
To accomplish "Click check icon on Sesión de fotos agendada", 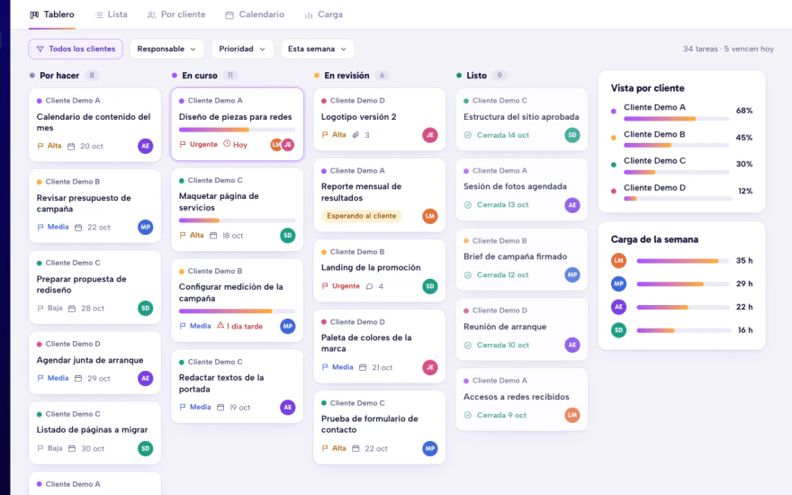I will point(468,205).
